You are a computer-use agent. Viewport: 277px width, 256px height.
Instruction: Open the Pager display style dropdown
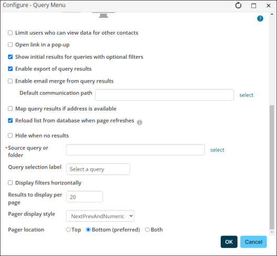100,216
